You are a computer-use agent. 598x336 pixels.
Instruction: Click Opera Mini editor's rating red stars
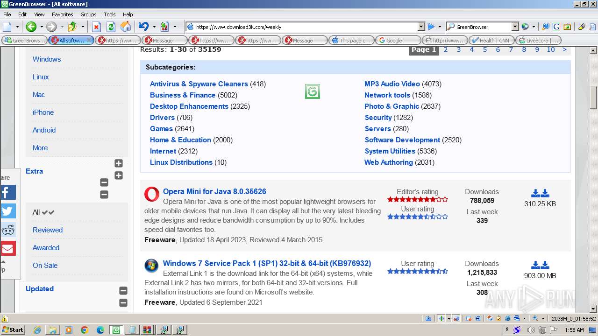pyautogui.click(x=418, y=199)
